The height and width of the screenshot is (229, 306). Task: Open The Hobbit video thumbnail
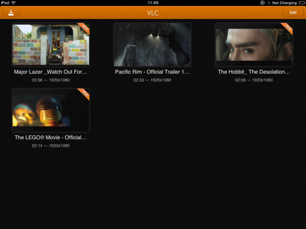254,45
